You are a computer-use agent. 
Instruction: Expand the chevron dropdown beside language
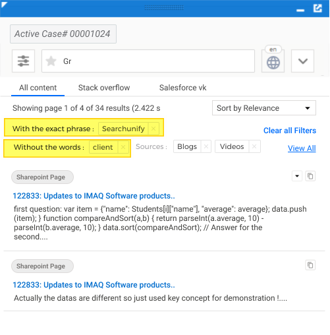(302, 61)
